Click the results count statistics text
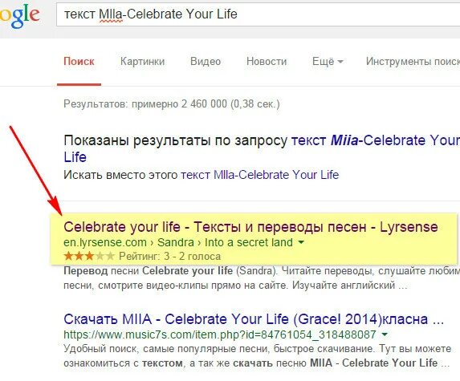Image resolution: width=460 pixels, height=381 pixels. [172, 103]
